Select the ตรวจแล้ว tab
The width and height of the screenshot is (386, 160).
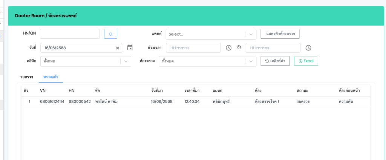click(51, 77)
